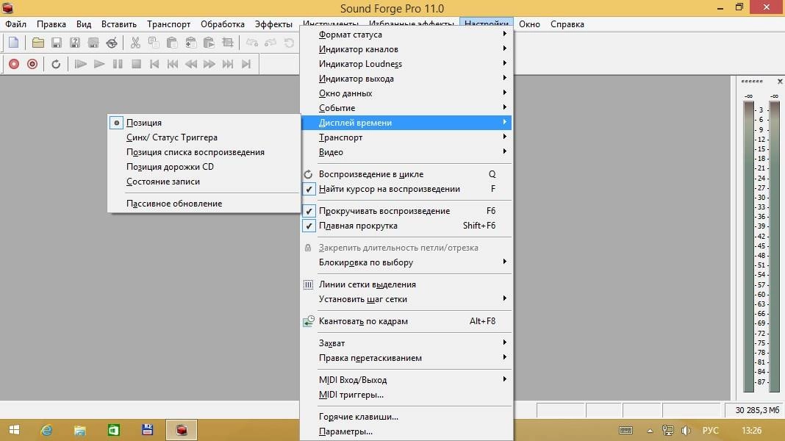Viewport: 785px width, 441px height.
Task: Toggle Линии сетки выделения
Action: [406, 284]
